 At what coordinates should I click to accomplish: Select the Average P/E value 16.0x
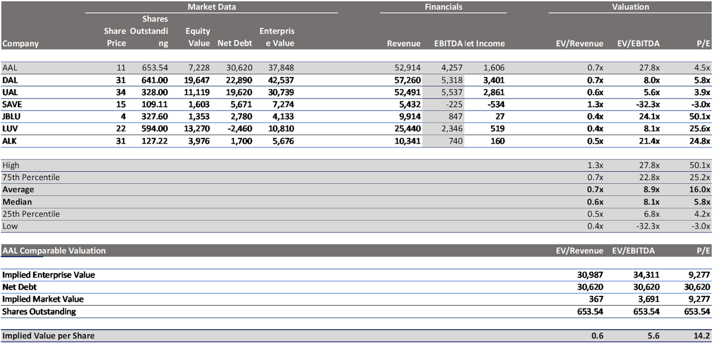click(x=699, y=190)
